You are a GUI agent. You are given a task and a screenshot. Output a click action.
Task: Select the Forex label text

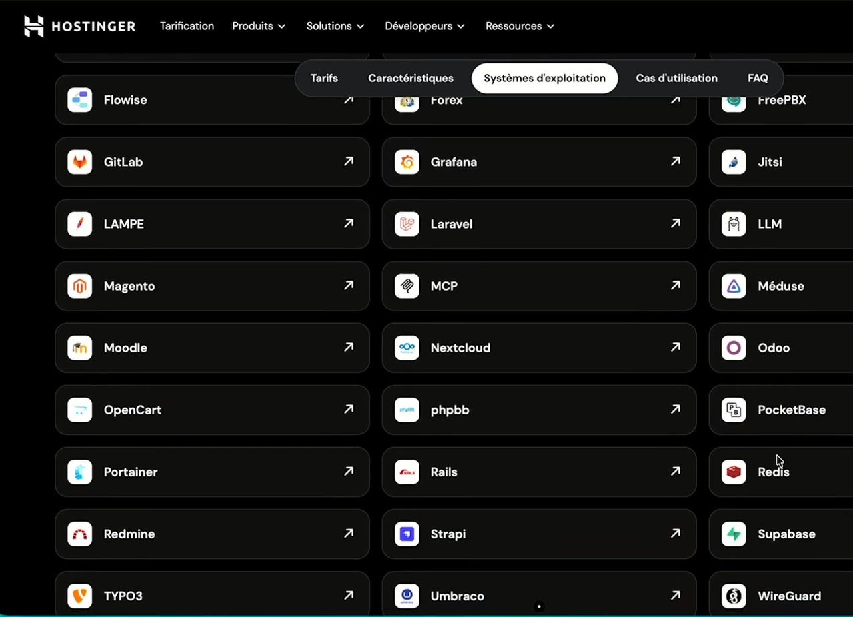click(447, 100)
